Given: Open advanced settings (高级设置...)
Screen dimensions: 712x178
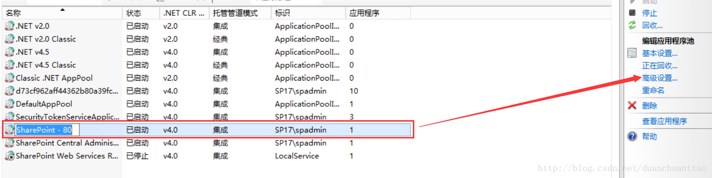Looking at the screenshot, I should (x=660, y=78).
